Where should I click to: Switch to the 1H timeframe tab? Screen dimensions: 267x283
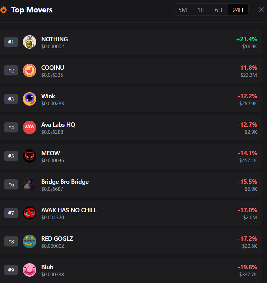(201, 10)
